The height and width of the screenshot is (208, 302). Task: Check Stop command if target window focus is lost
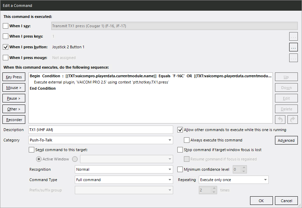(x=180, y=150)
